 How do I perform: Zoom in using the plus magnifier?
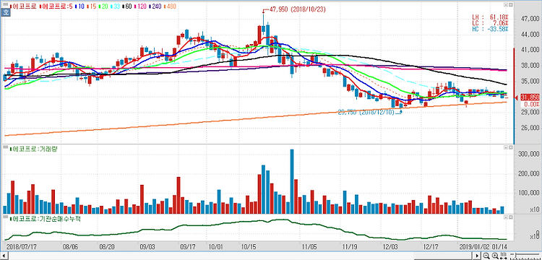pos(495,256)
